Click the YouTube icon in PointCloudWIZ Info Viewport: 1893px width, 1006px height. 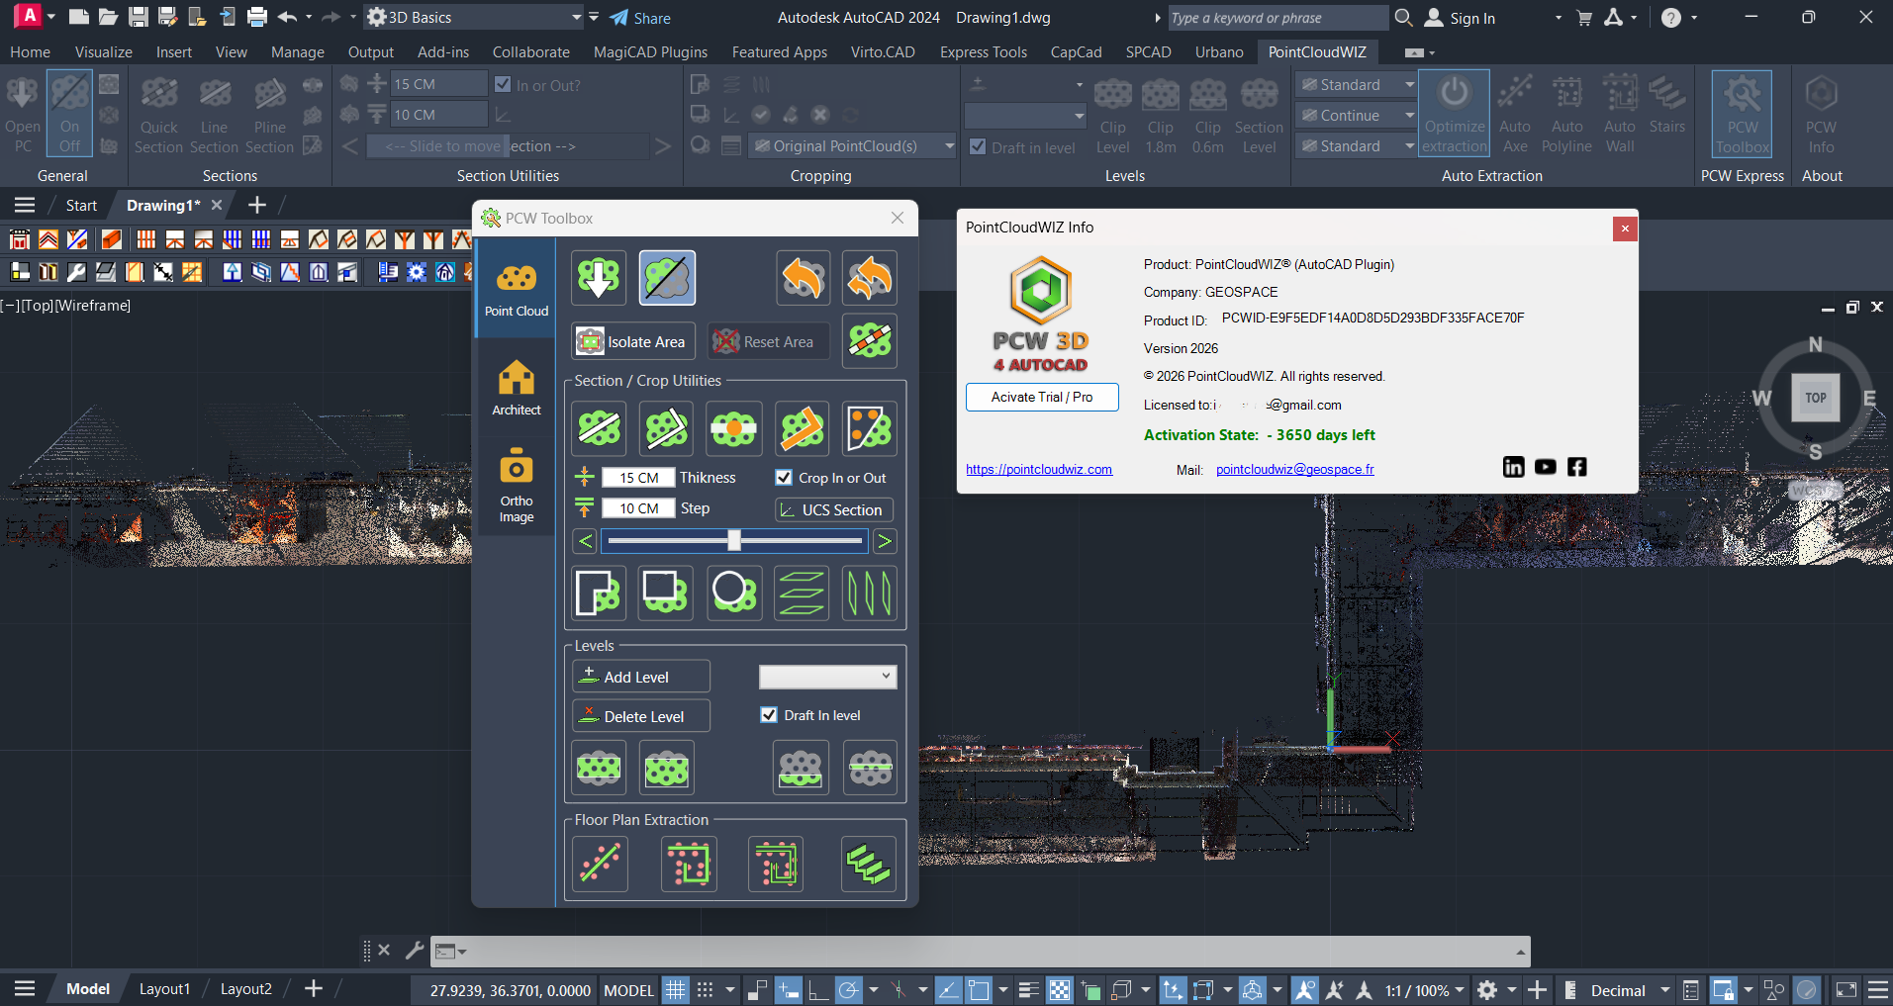pos(1545,467)
